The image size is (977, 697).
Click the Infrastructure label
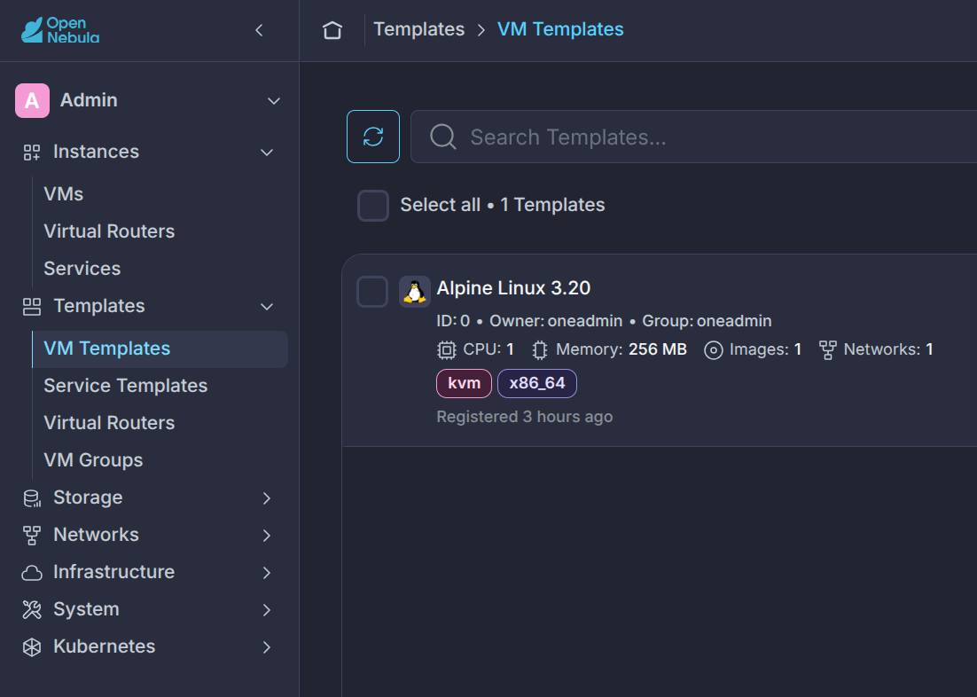tap(114, 572)
